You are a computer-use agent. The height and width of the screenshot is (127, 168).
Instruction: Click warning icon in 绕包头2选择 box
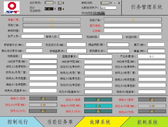(98, 100)
